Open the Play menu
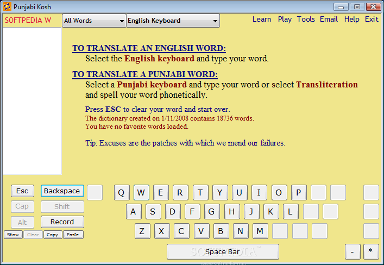Image resolution: width=384 pixels, height=265 pixels. click(x=285, y=20)
